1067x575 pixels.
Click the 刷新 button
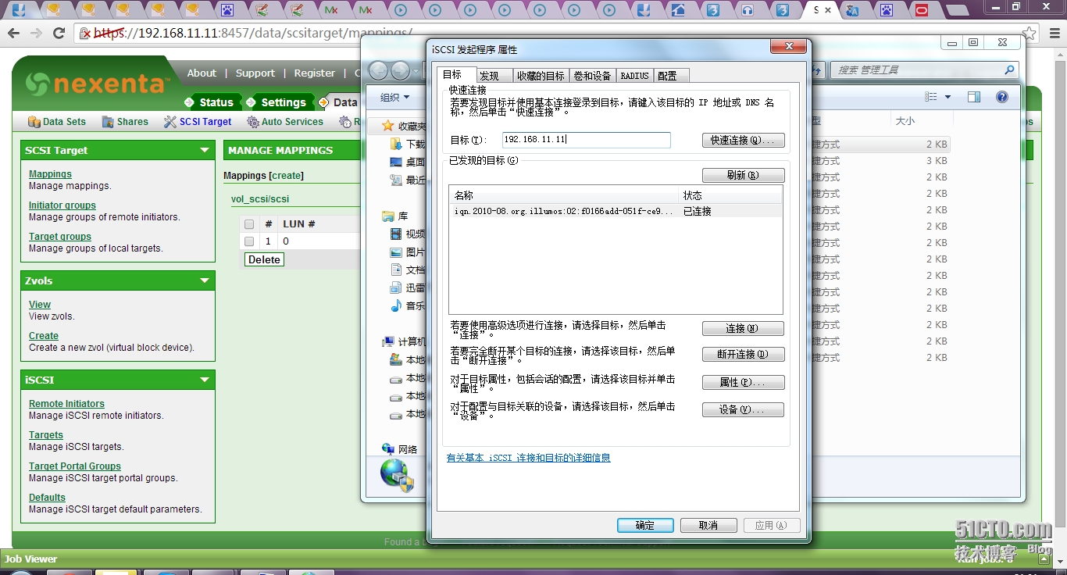[743, 175]
